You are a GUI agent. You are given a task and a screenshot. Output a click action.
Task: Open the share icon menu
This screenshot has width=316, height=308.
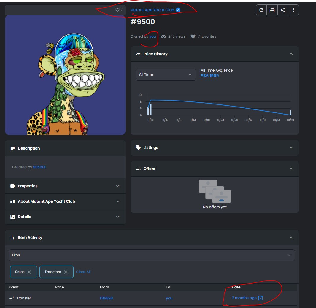coord(283,10)
